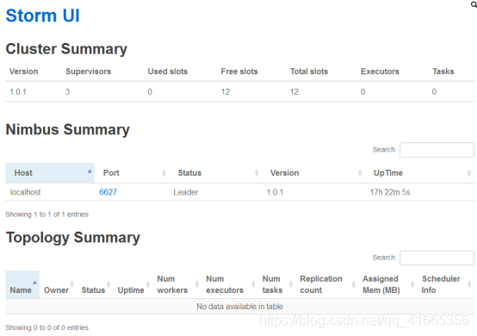Click the Tasks value 0
The width and height of the screenshot is (477, 336).
point(434,91)
